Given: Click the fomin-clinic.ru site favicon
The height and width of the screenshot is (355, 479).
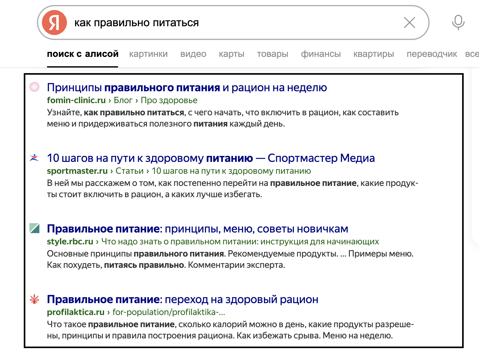Looking at the screenshot, I should pos(34,87).
